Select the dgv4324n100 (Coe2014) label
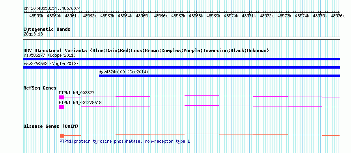Screen dimensions: 351x153 (123, 72)
